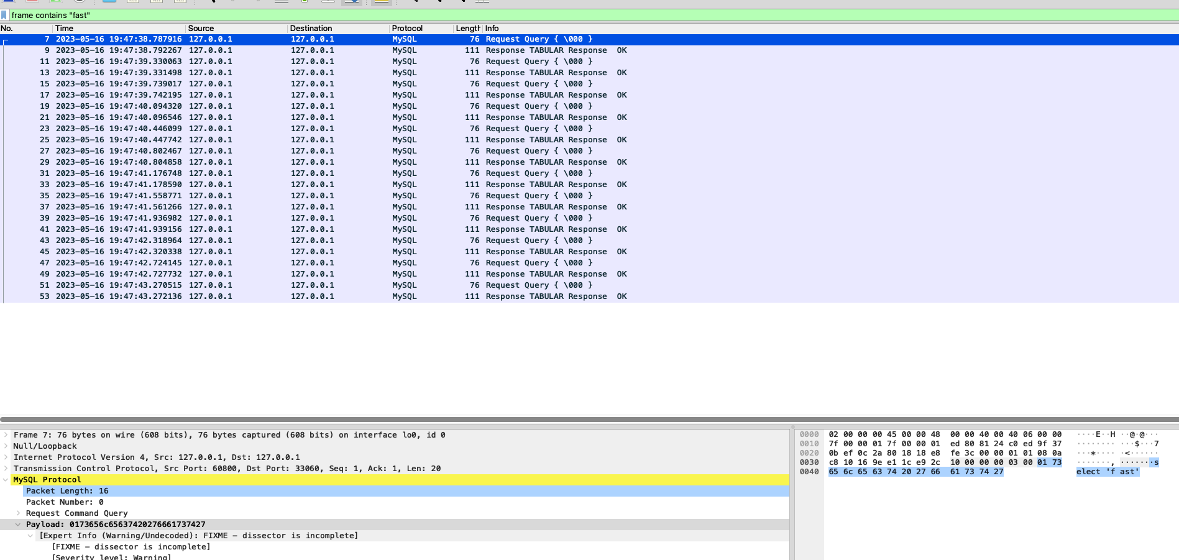The image size is (1179, 560).
Task: Select packet number 7 Request Query row
Action: (x=589, y=39)
